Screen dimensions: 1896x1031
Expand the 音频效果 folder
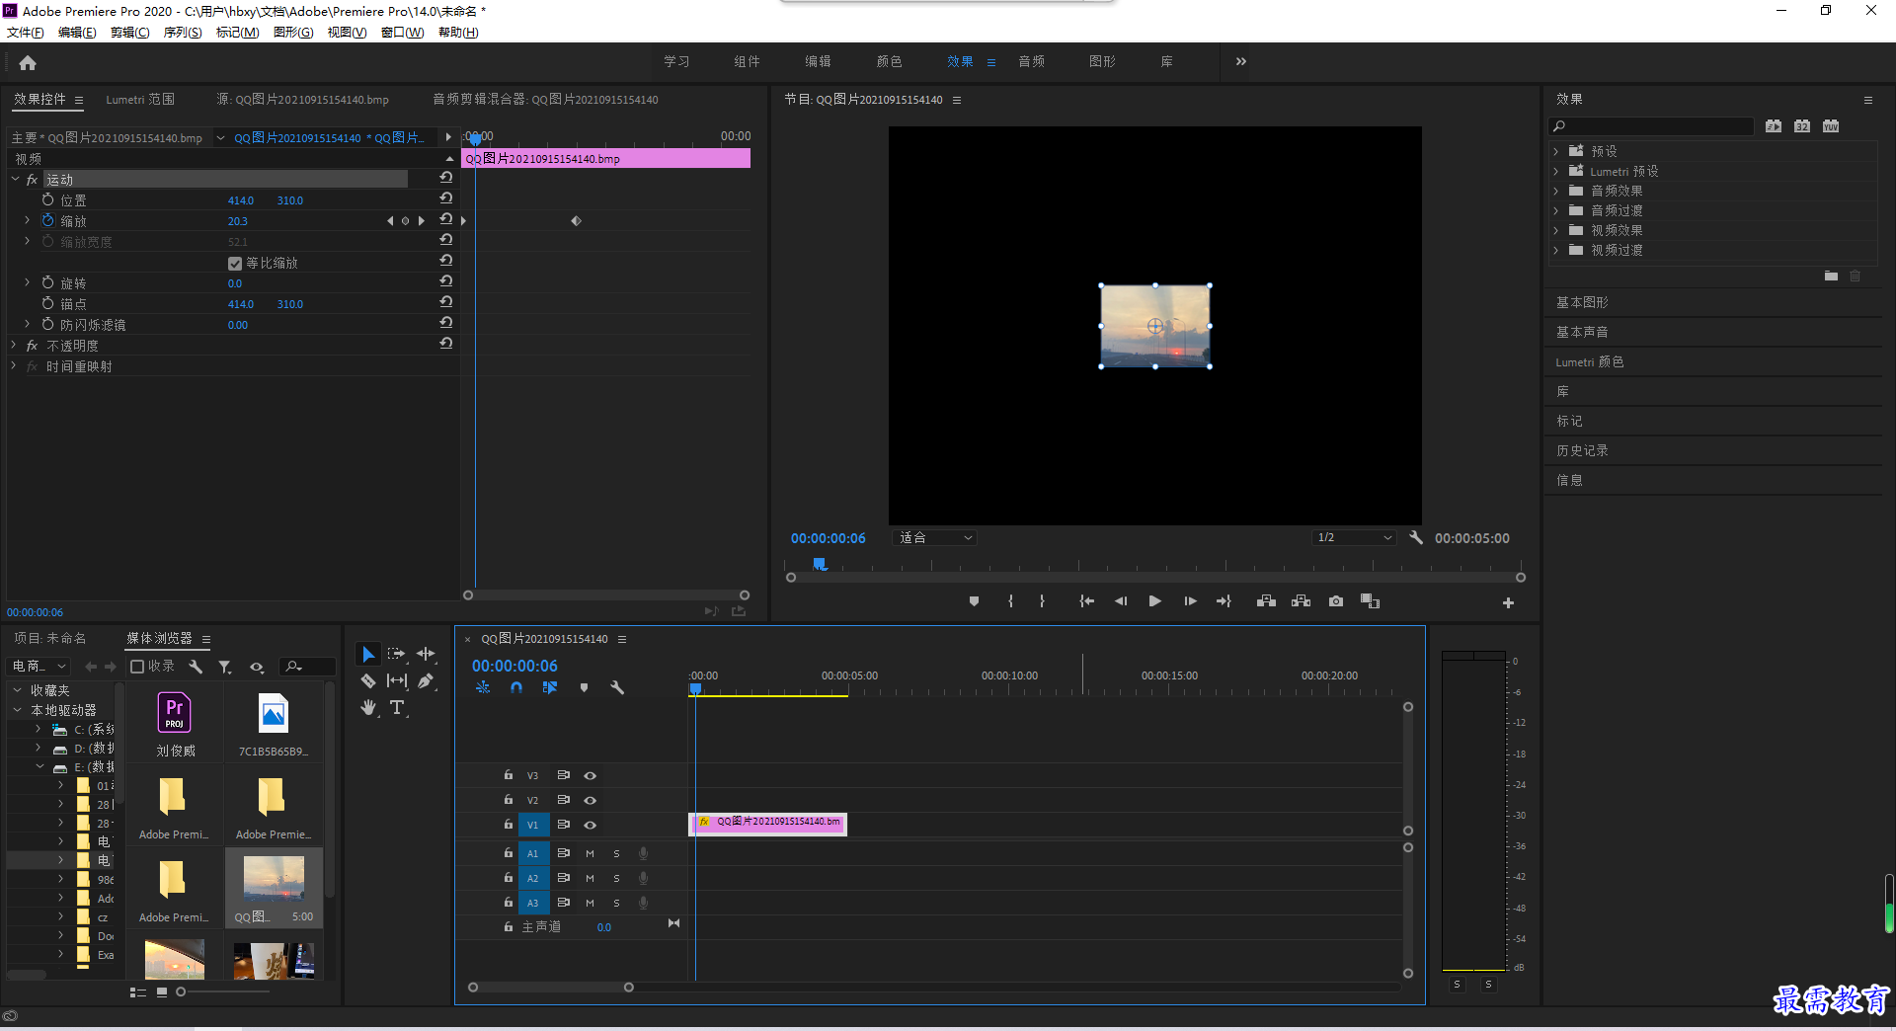(1556, 191)
